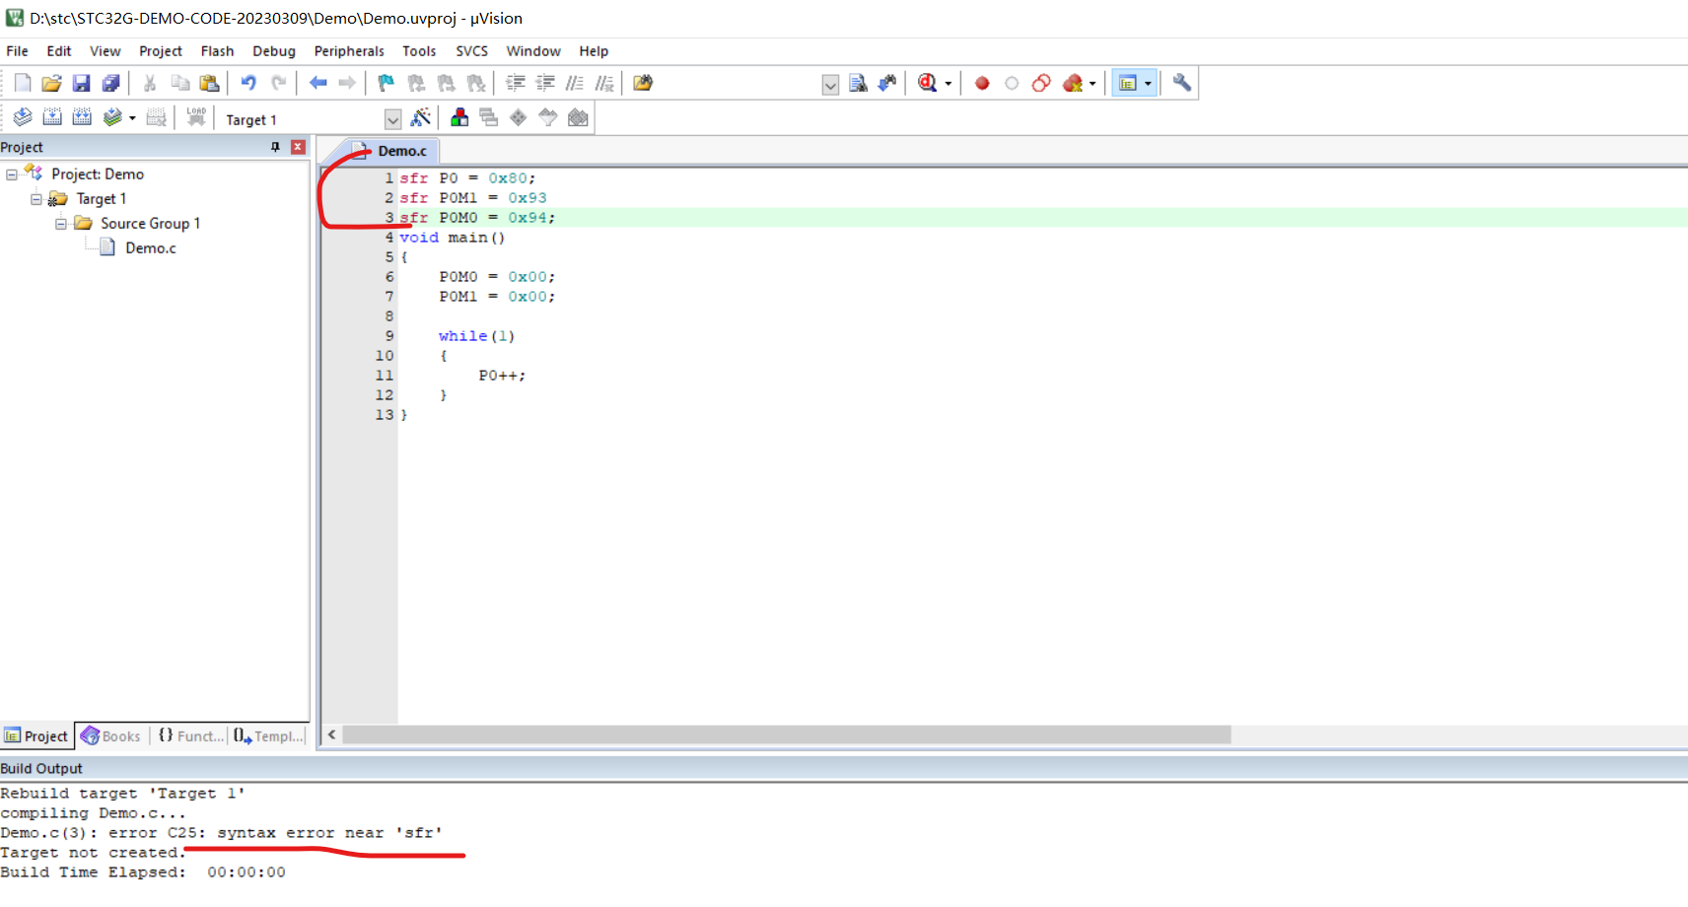This screenshot has width=1688, height=907.
Task: Switch to the Books panel tab
Action: click(x=111, y=736)
